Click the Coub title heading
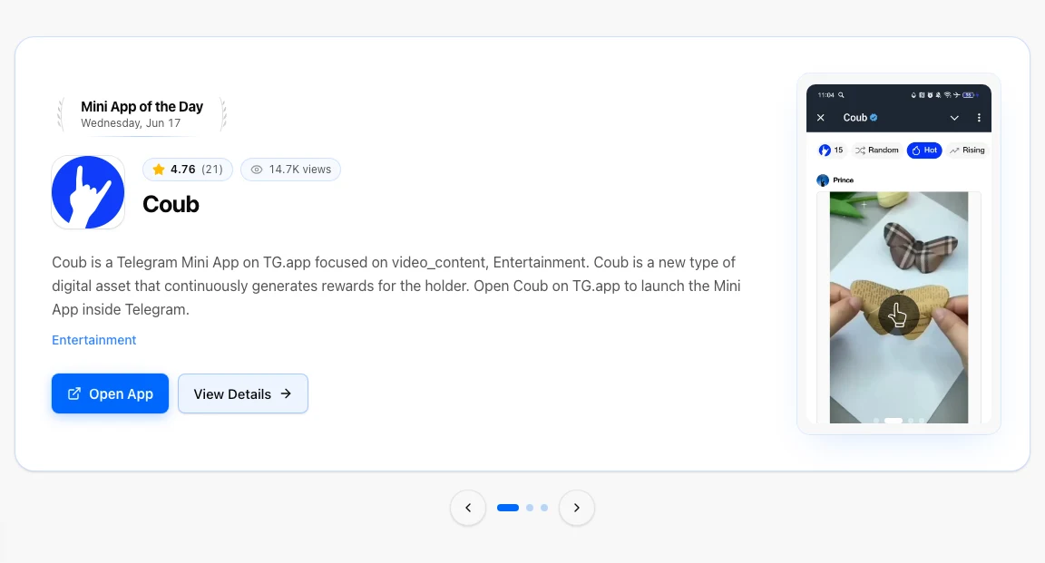Screen dimensions: 1045x563 (x=171, y=205)
